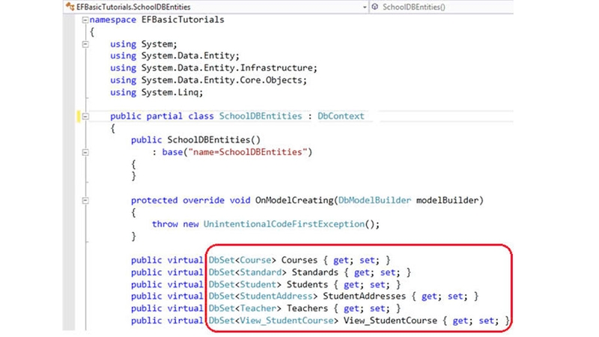Click the using System.Data.Entity.Infrastructure line

tap(213, 68)
